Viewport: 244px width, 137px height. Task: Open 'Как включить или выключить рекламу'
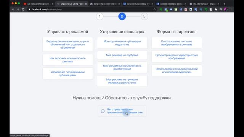[67, 60]
